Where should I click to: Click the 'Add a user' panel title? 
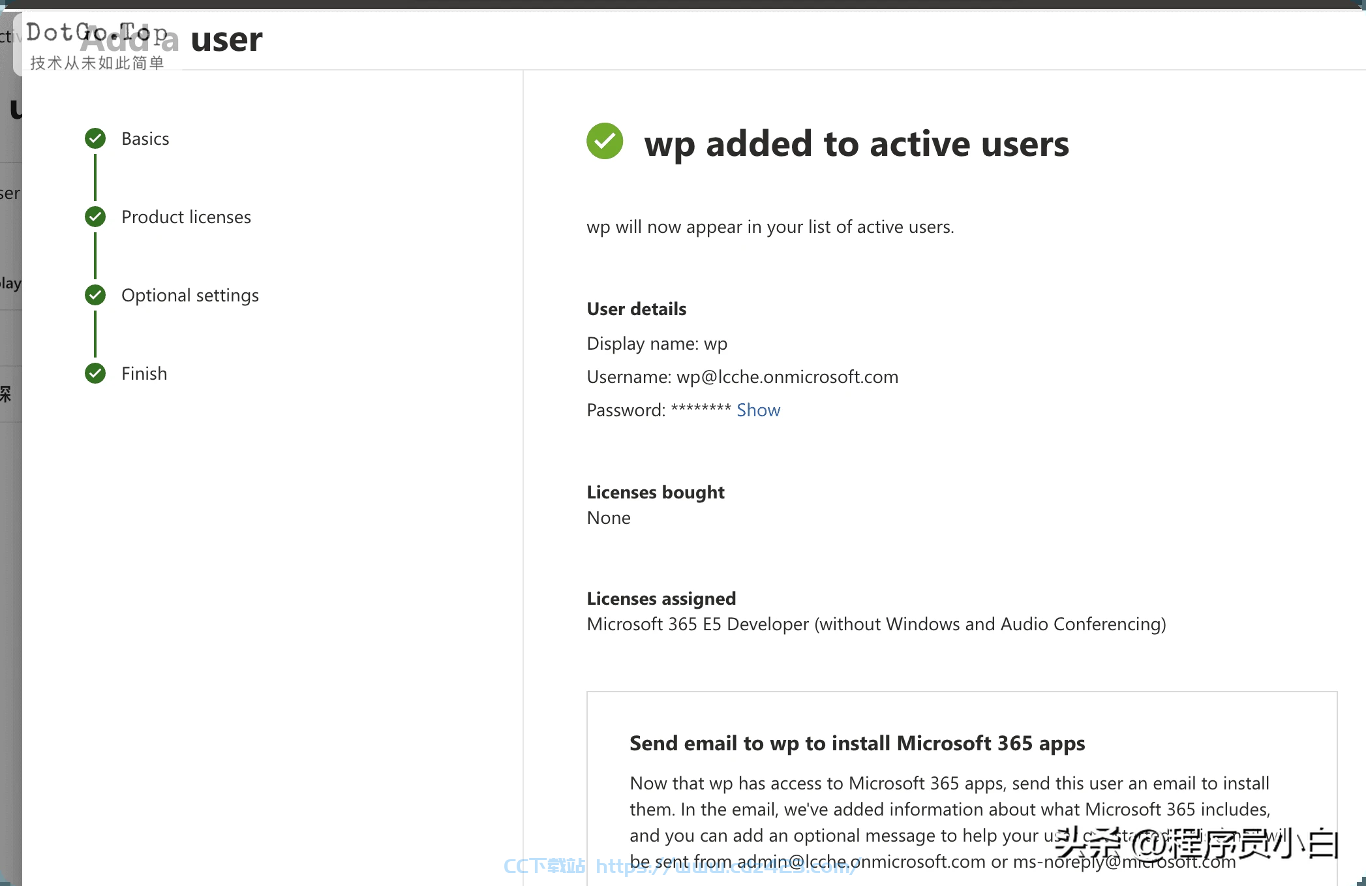(172, 39)
